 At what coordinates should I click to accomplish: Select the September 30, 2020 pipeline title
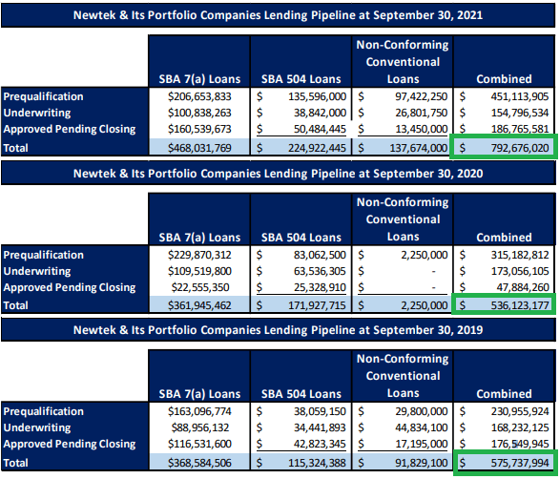click(278, 174)
